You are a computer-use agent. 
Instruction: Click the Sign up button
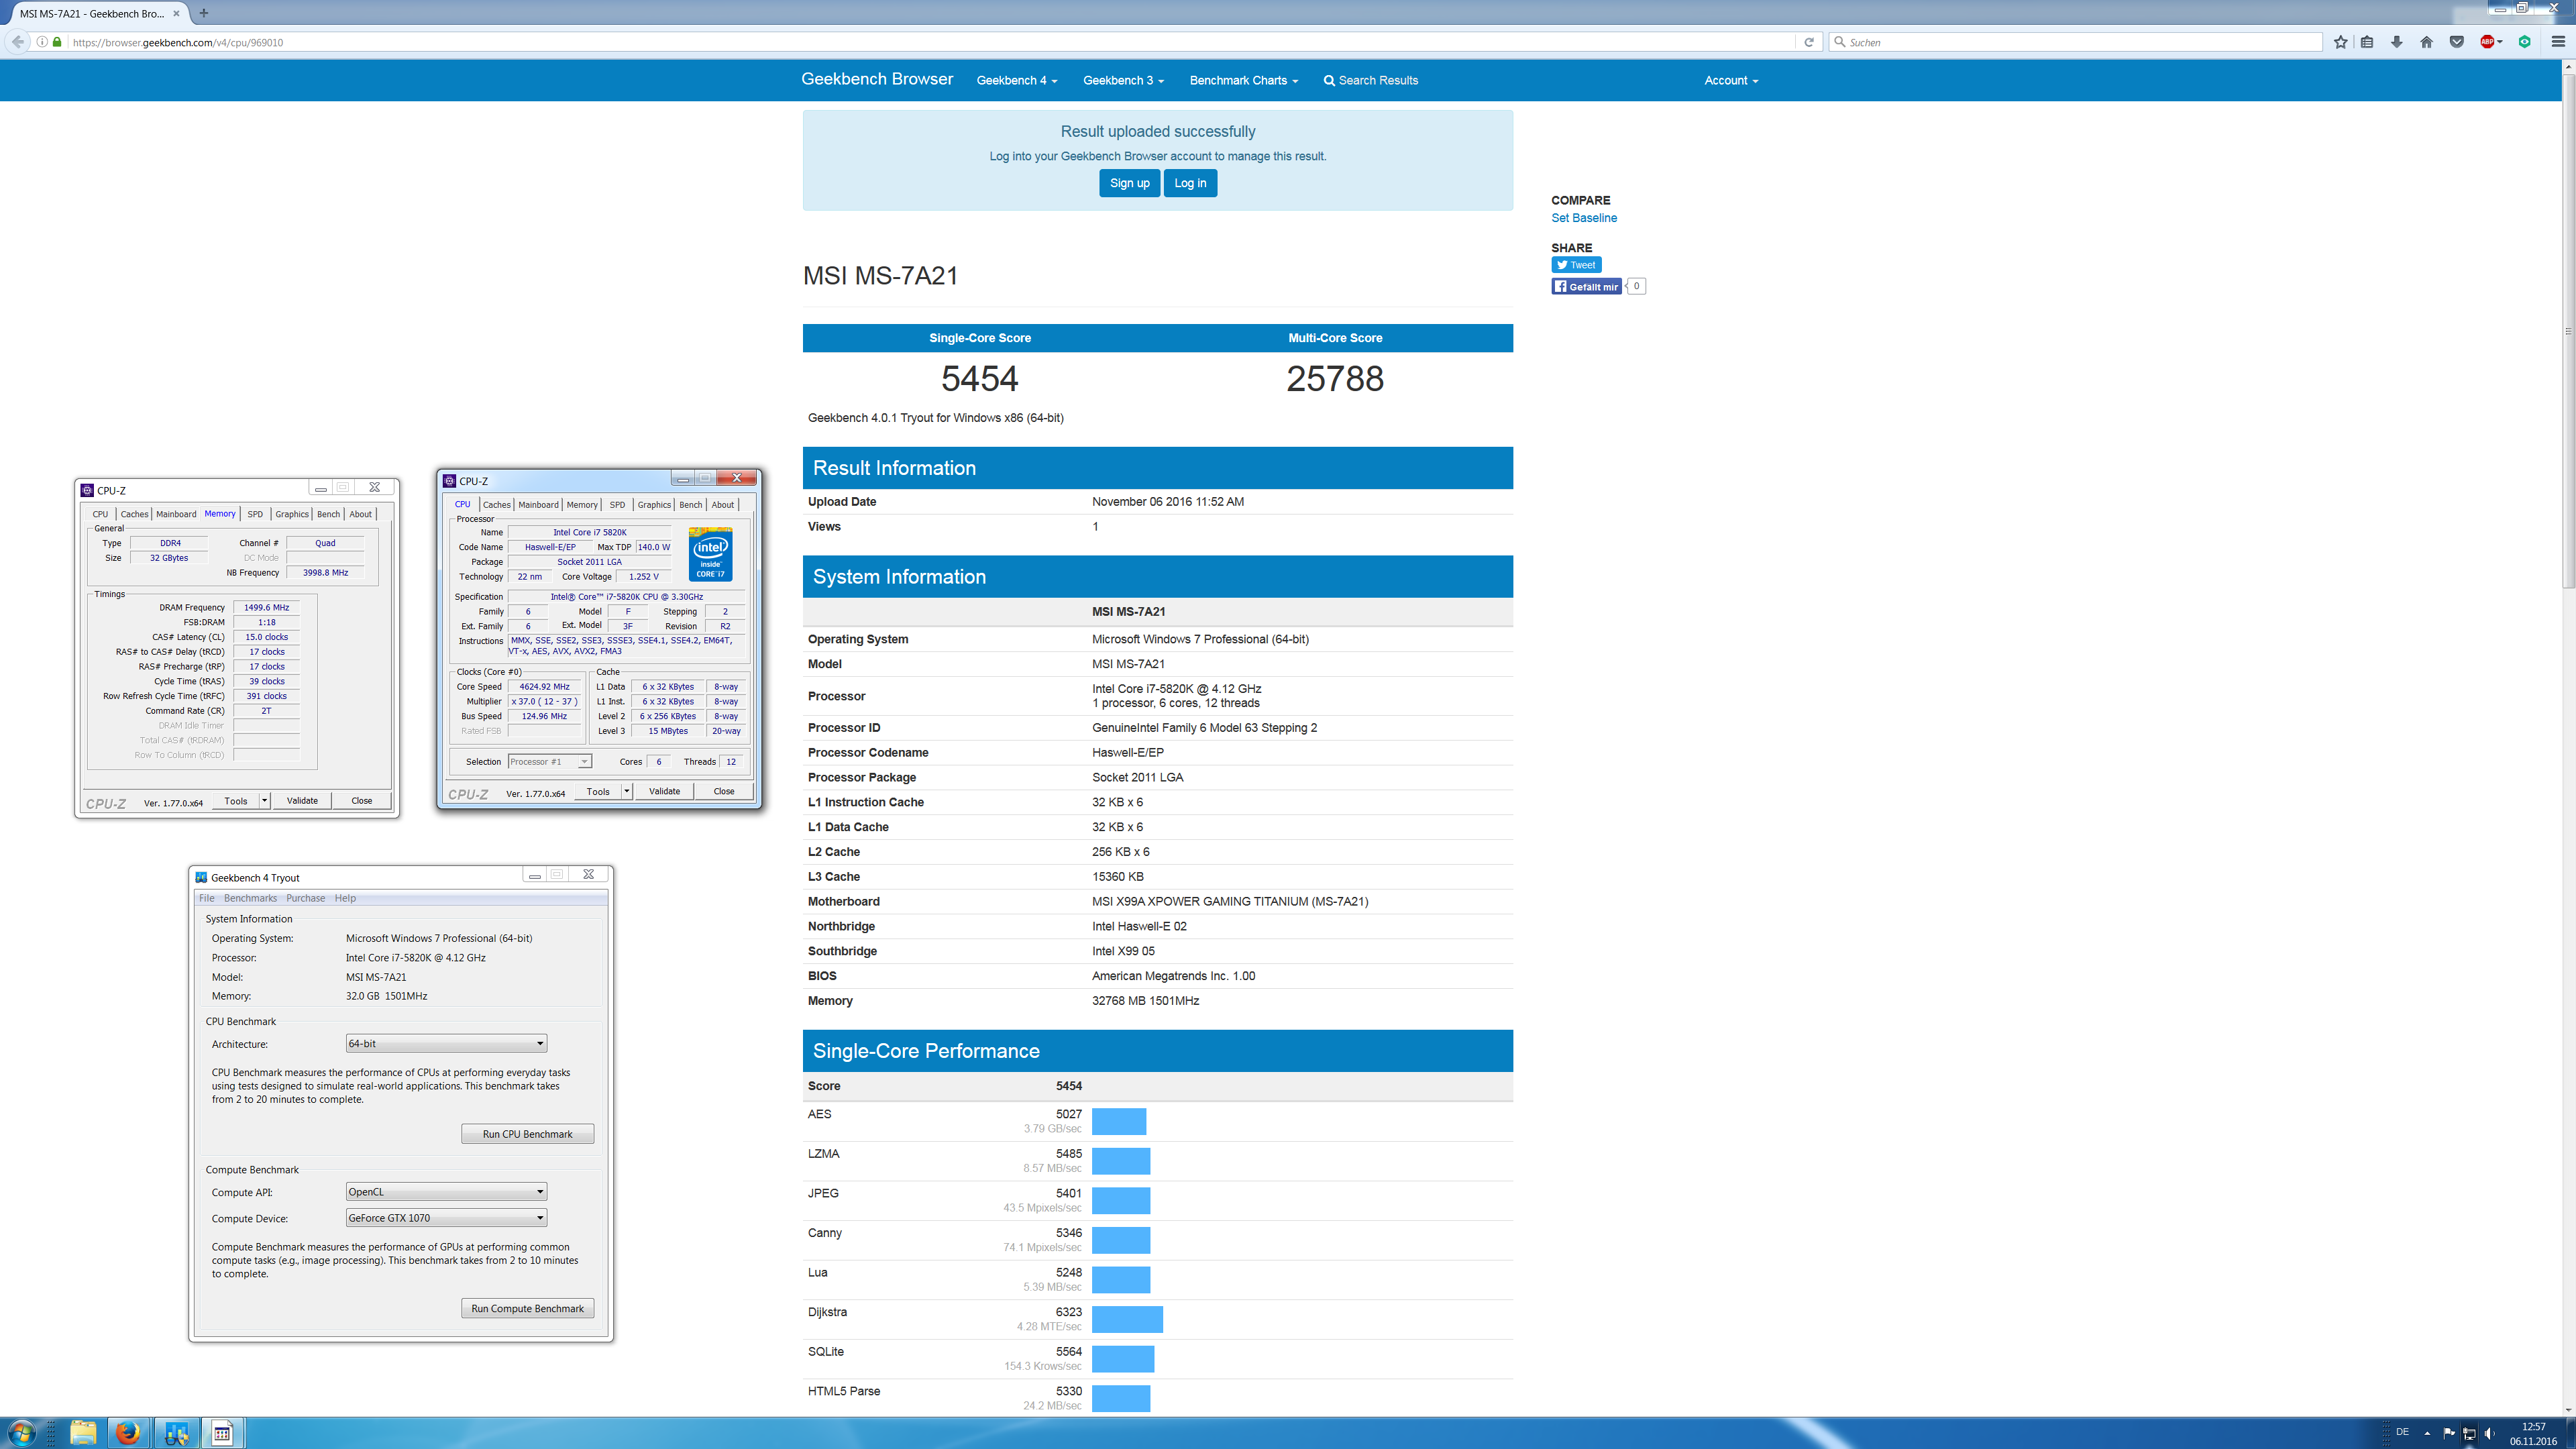(1129, 183)
